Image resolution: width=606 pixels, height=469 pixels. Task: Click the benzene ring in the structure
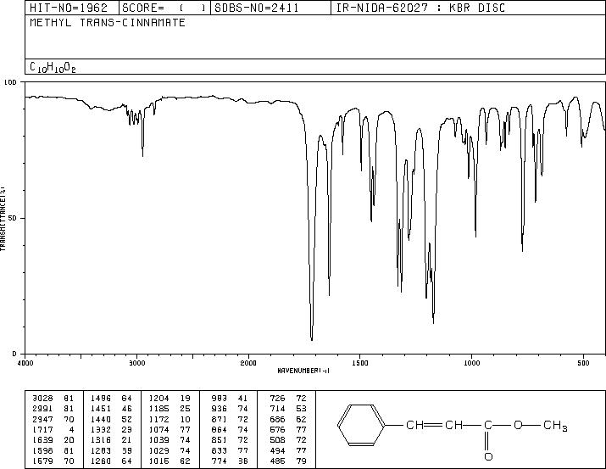(x=361, y=426)
